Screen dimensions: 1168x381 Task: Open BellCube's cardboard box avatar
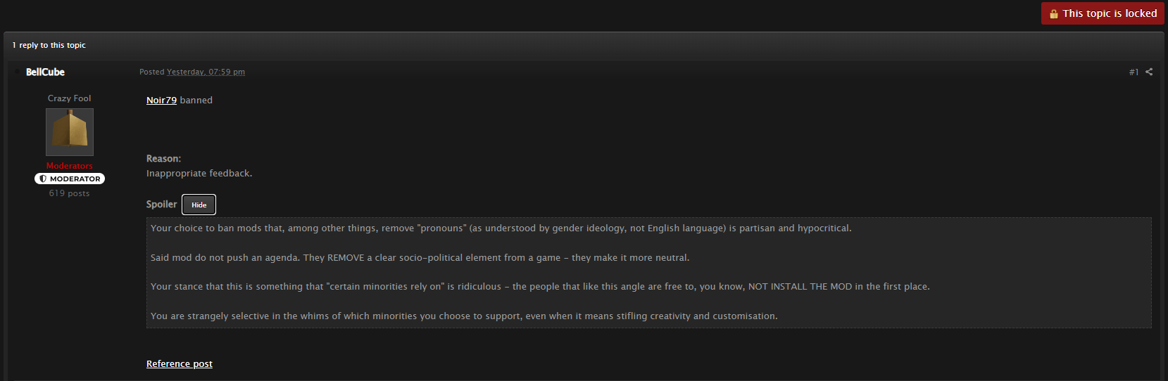(70, 132)
